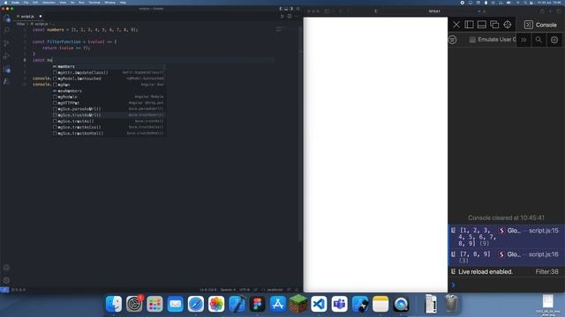The width and height of the screenshot is (565, 317).
Task: Open the Trash in the Dock
Action: click(451, 304)
